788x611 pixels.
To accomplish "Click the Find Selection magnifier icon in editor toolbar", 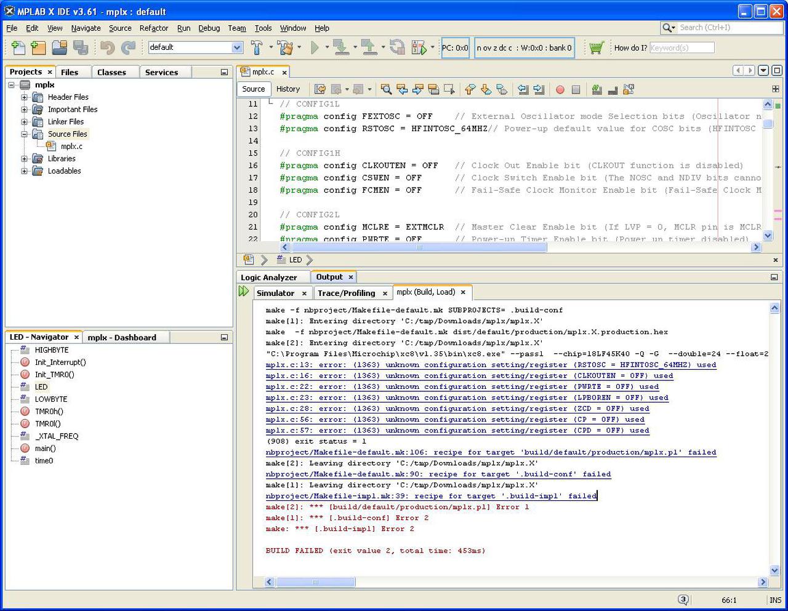I will pos(386,89).
